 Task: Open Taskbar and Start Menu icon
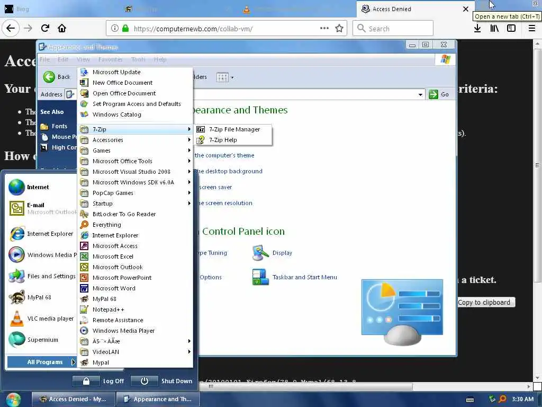(294, 277)
